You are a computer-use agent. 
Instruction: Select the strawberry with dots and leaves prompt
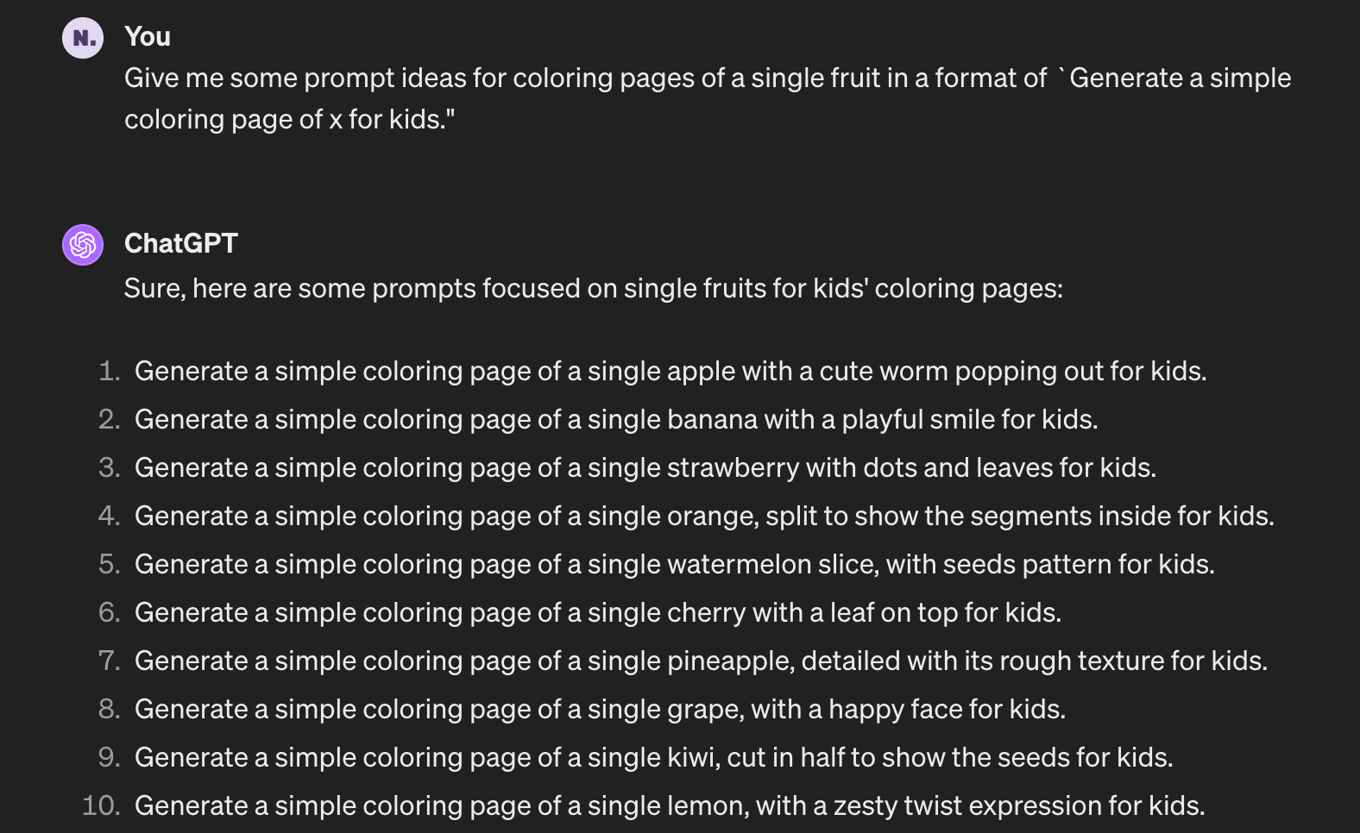click(x=645, y=467)
